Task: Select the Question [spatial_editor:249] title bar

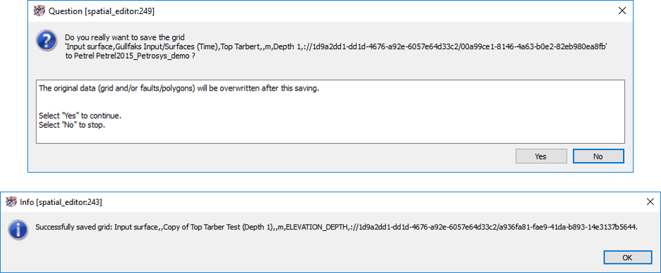Action: 321,11
